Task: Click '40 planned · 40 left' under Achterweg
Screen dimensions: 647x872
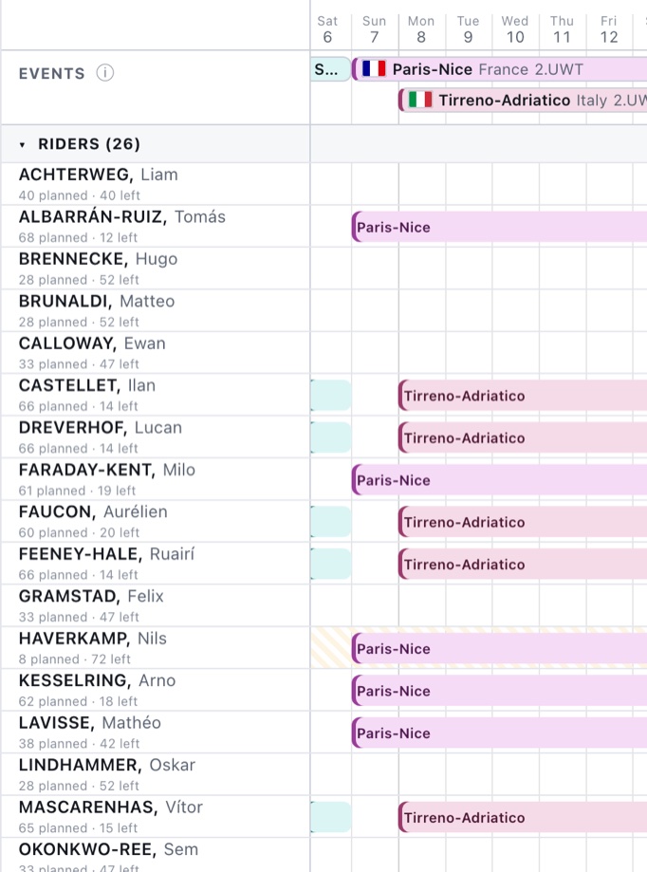Action: point(79,195)
